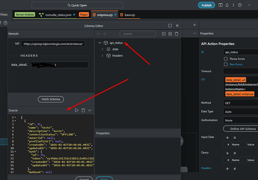This screenshot has width=258, height=180.
Task: Click the schema tree trash icon
Action: point(176,34)
